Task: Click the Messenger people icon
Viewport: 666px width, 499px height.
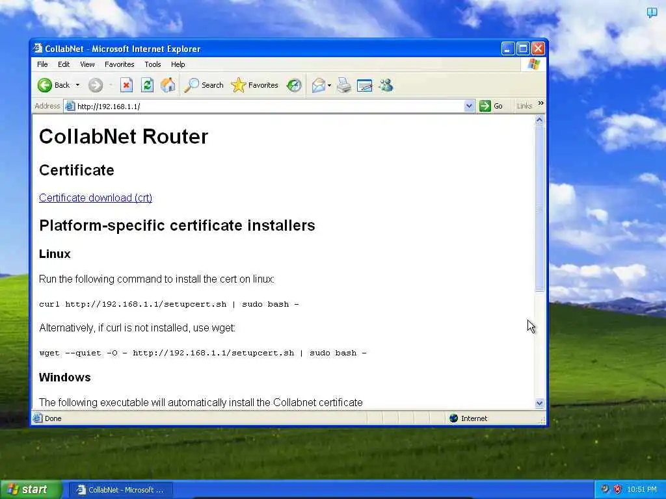Action: (386, 85)
